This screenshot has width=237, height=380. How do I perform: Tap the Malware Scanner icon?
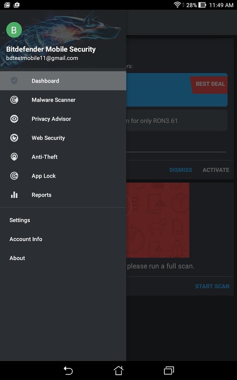click(x=14, y=100)
